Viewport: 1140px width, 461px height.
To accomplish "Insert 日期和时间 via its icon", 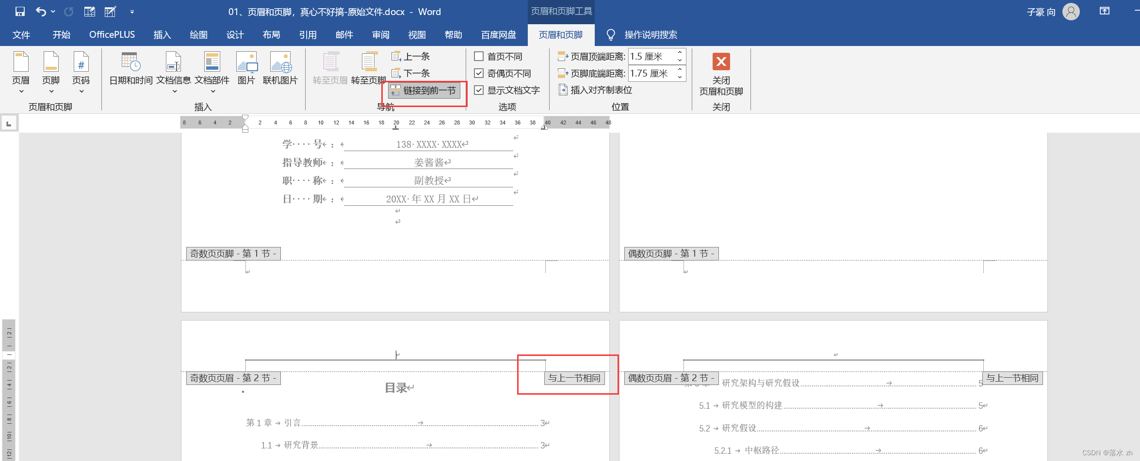I will (131, 62).
